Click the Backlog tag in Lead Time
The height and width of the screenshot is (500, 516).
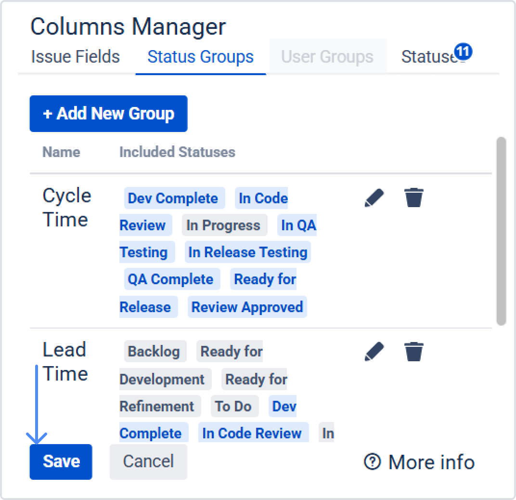(x=154, y=352)
